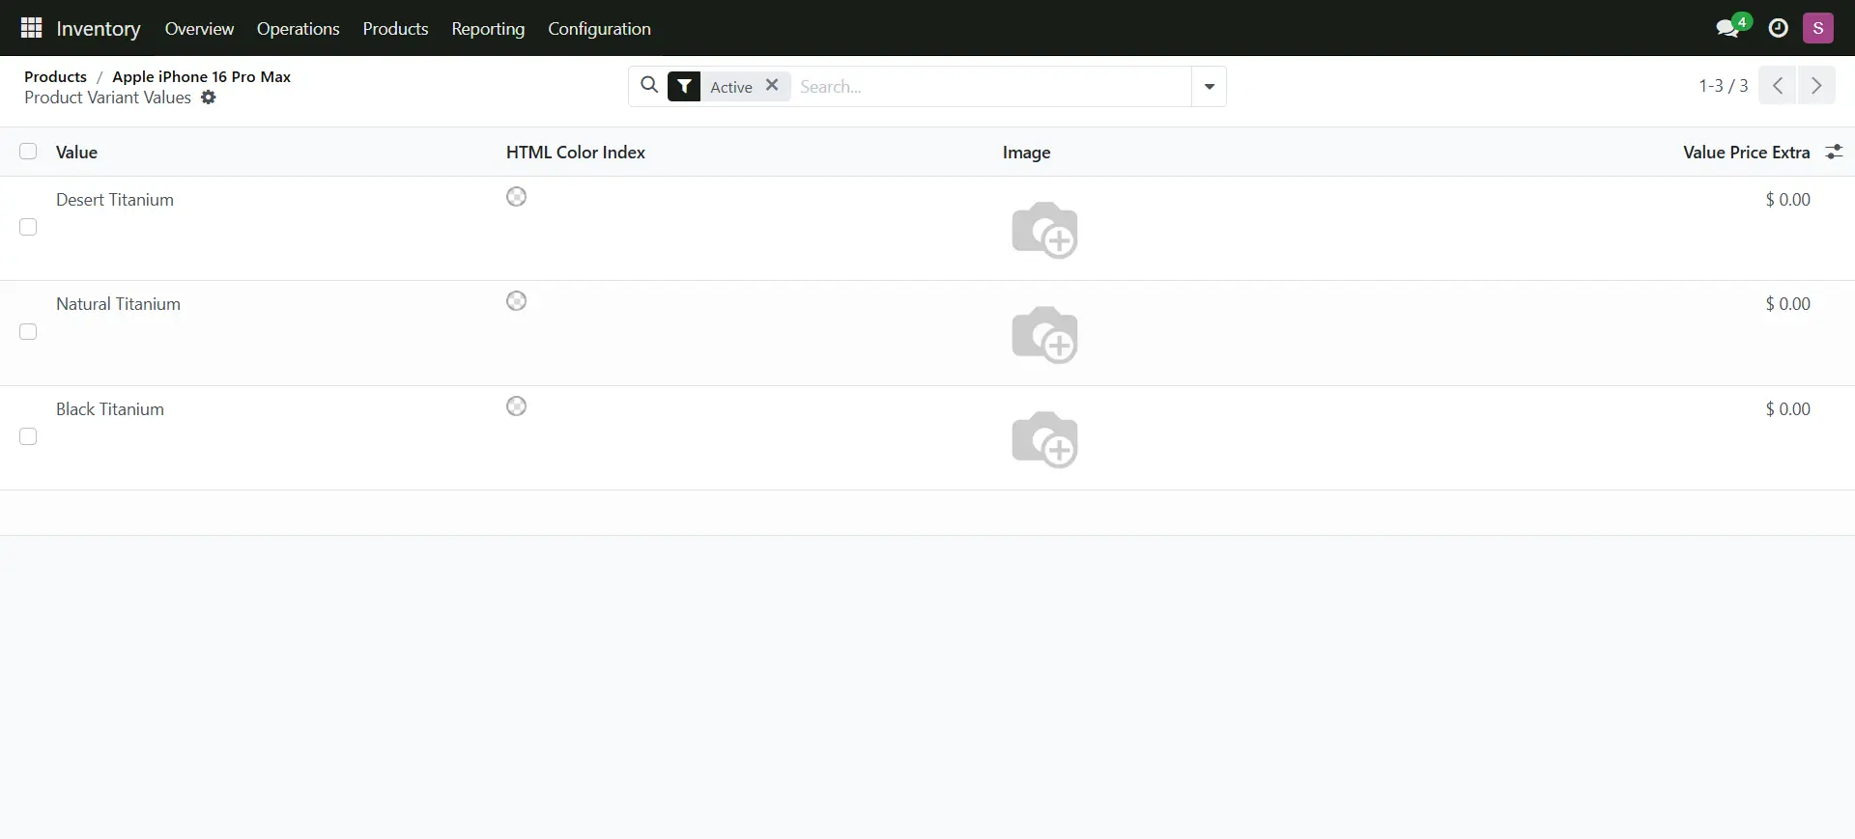1855x839 pixels.
Task: Upload image for Black Titanium
Action: 1043,439
